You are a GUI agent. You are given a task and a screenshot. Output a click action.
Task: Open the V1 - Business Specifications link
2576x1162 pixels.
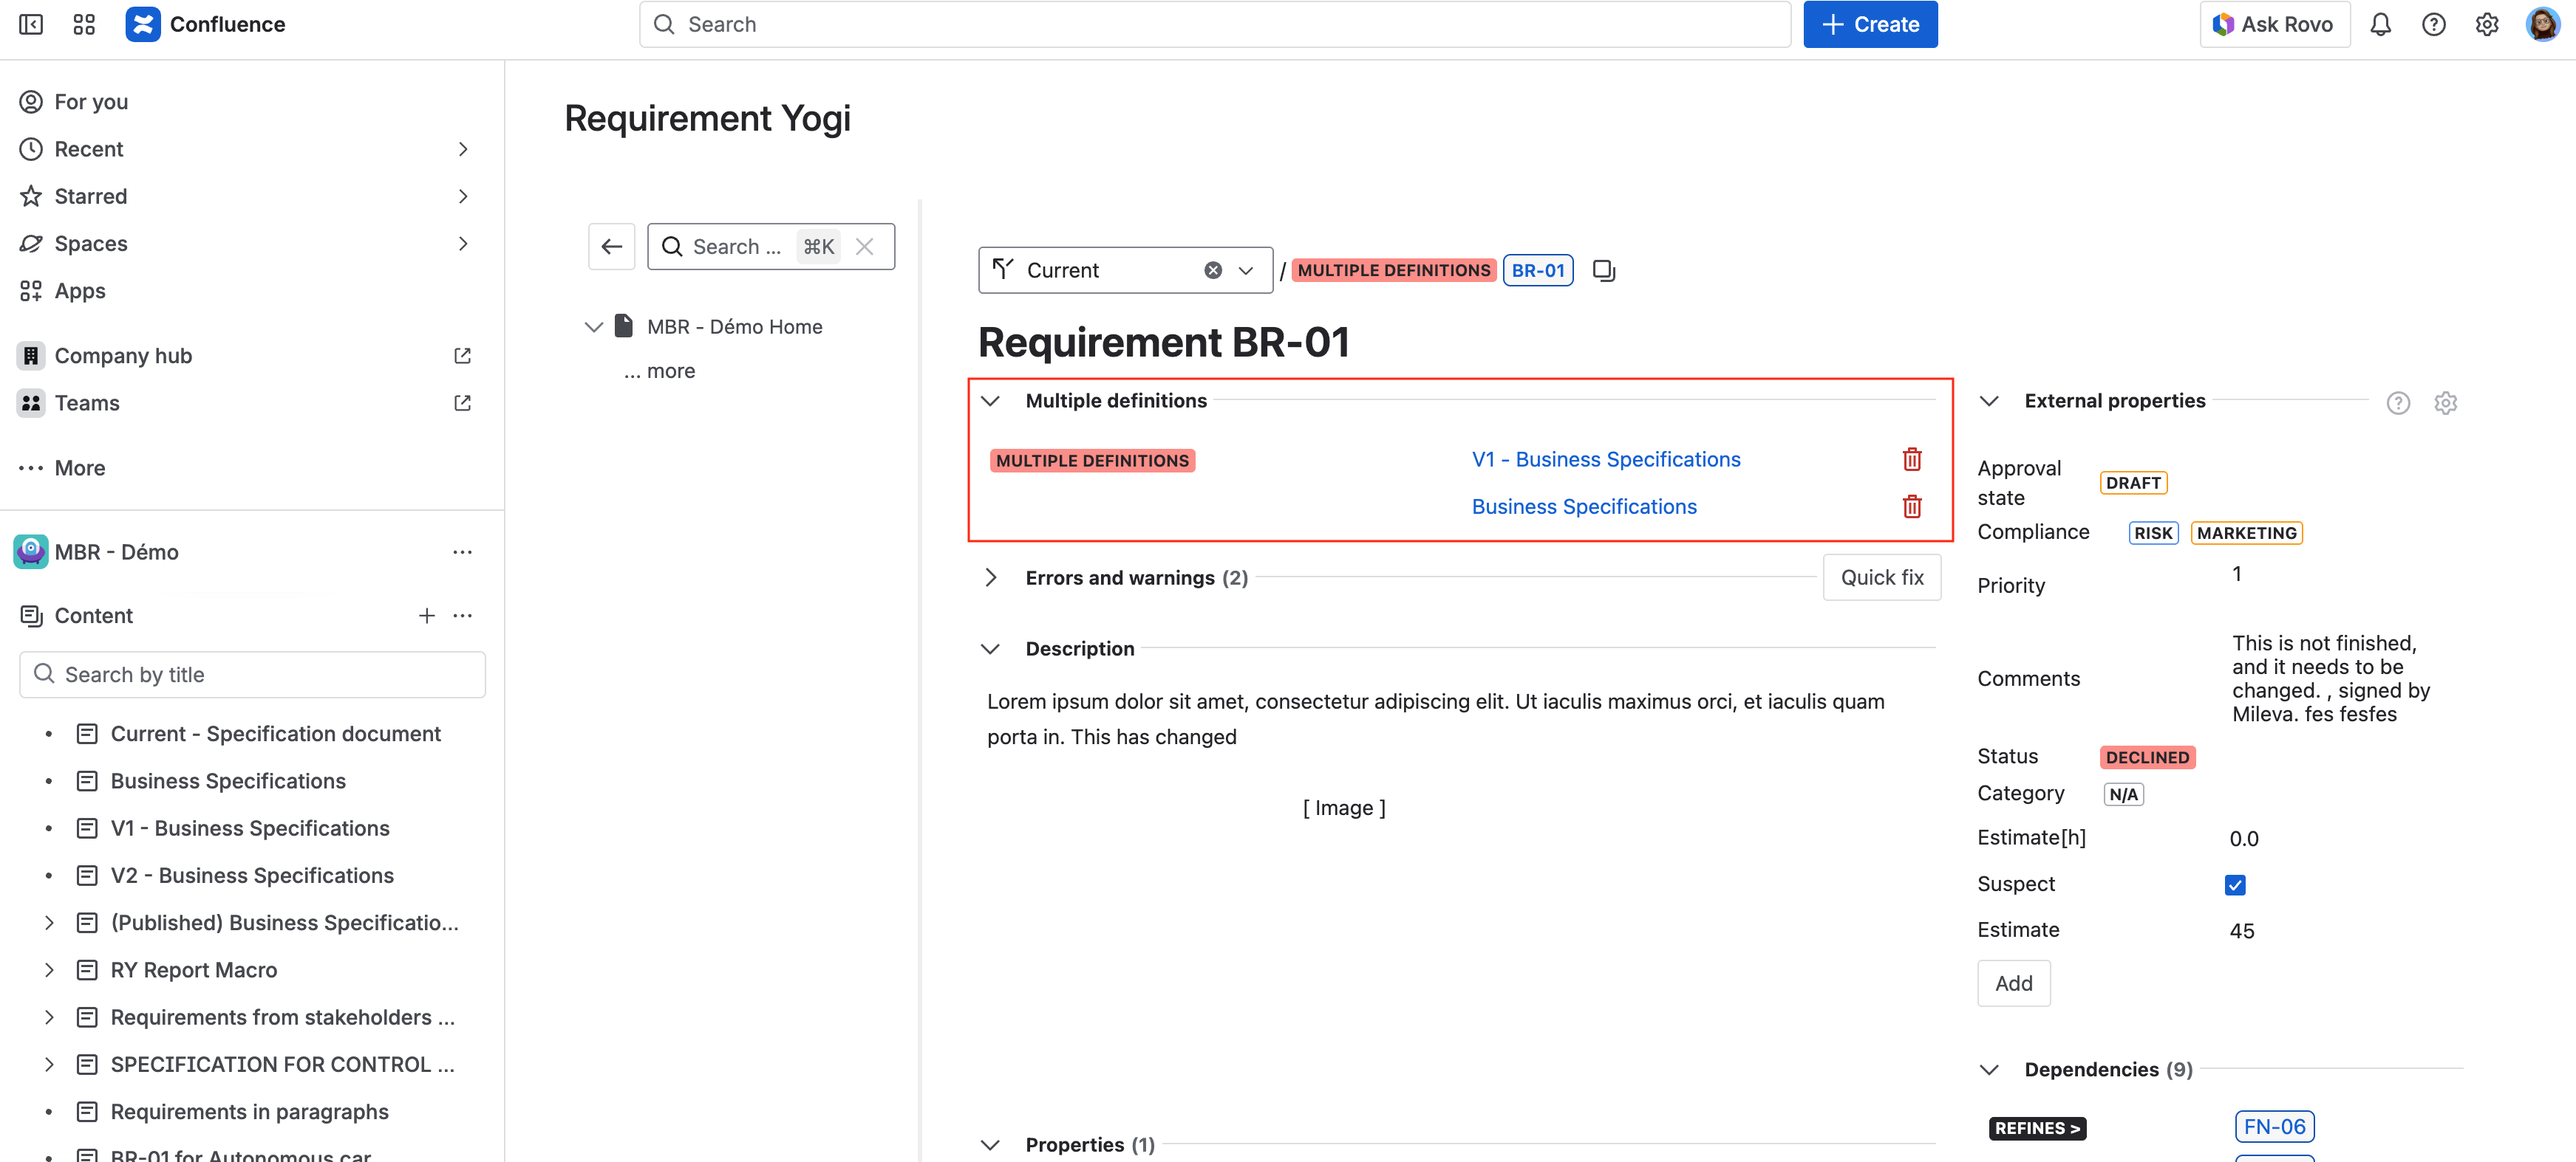coord(1605,460)
